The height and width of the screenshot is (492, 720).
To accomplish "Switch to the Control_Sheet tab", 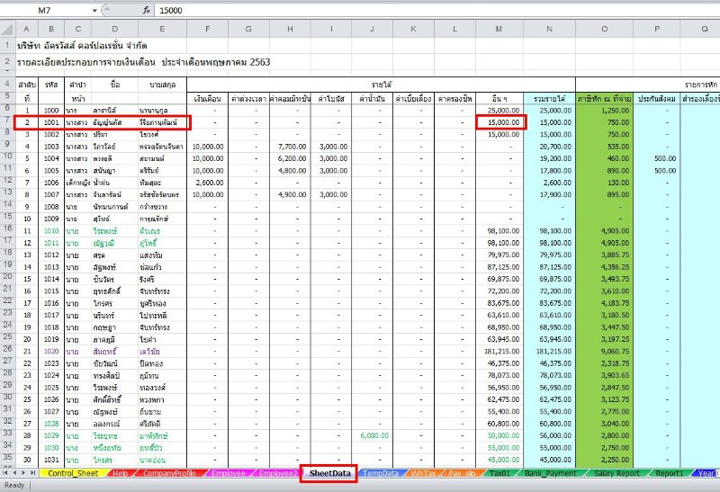I will [72, 472].
